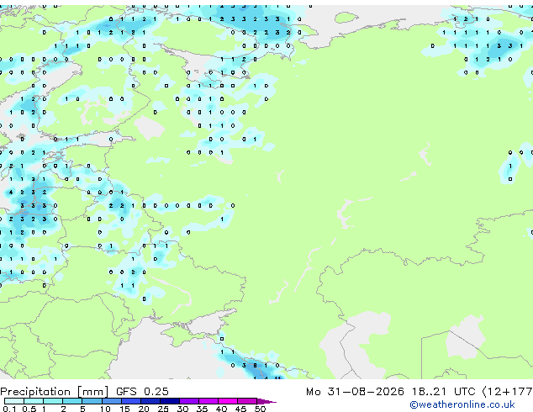Click the '10' legend scale label
533x412 pixels.
(105, 409)
